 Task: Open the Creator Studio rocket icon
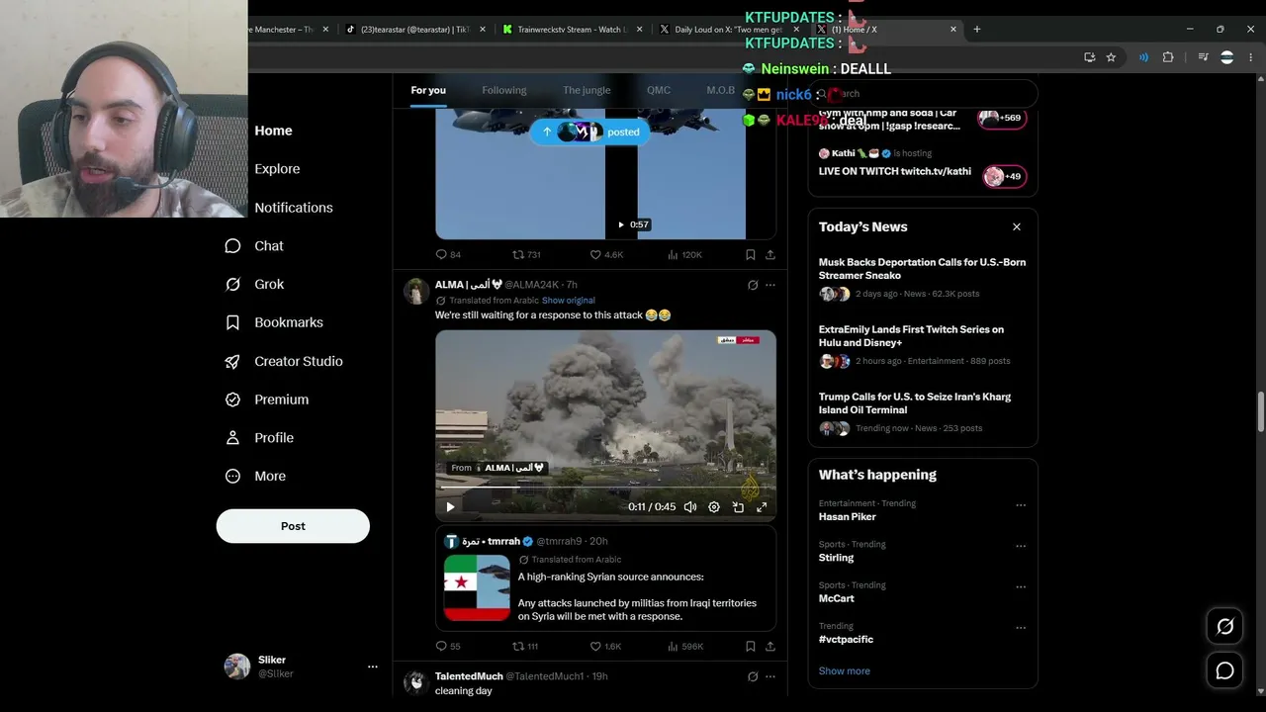point(232,361)
